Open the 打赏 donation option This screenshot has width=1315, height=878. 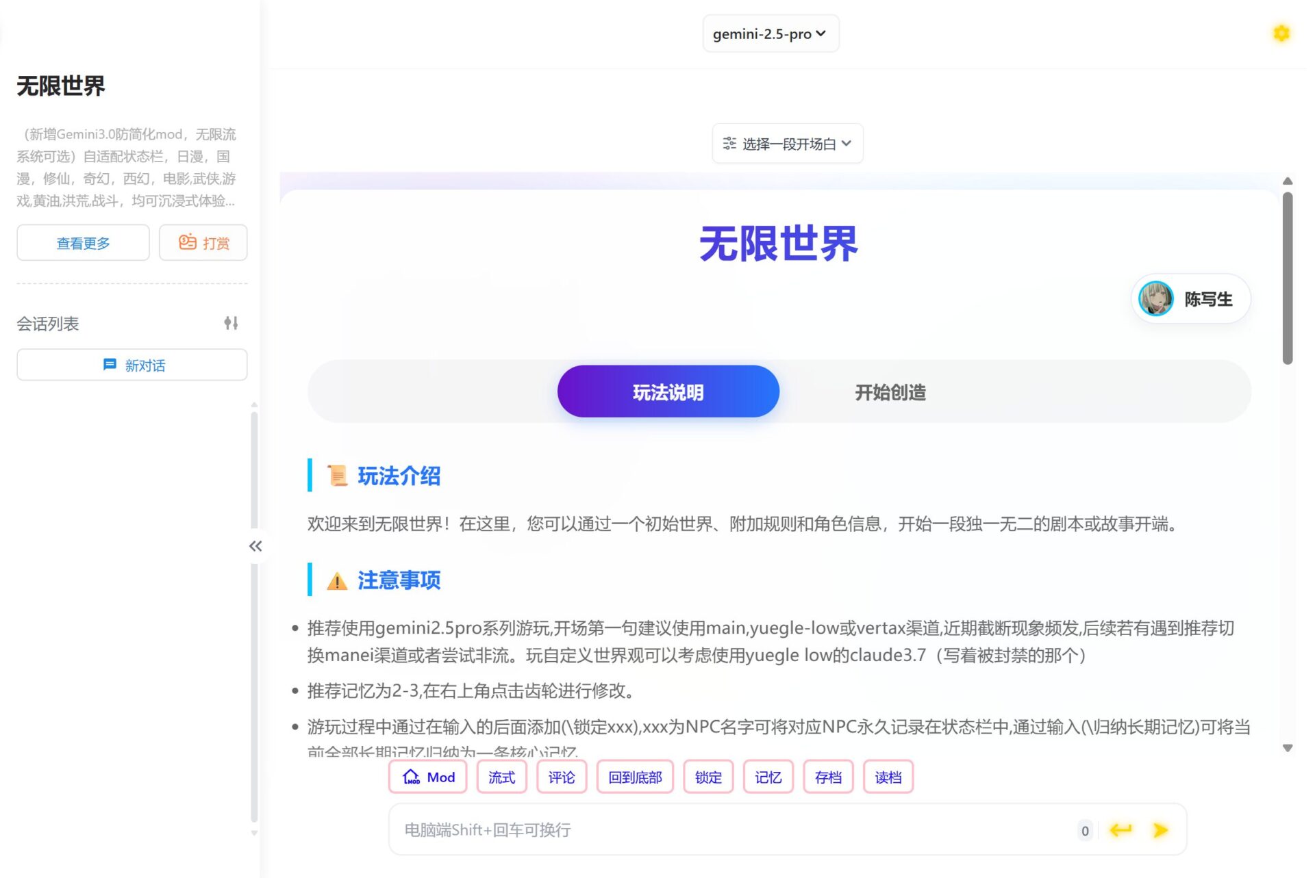(x=203, y=242)
